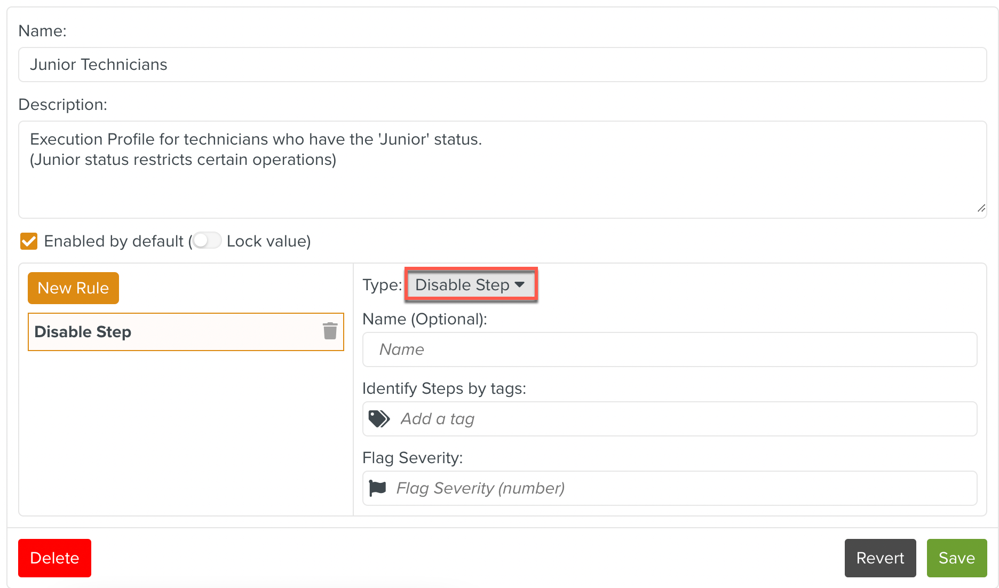The height and width of the screenshot is (588, 999).
Task: Create a rule with the New Rule button
Action: (x=73, y=288)
